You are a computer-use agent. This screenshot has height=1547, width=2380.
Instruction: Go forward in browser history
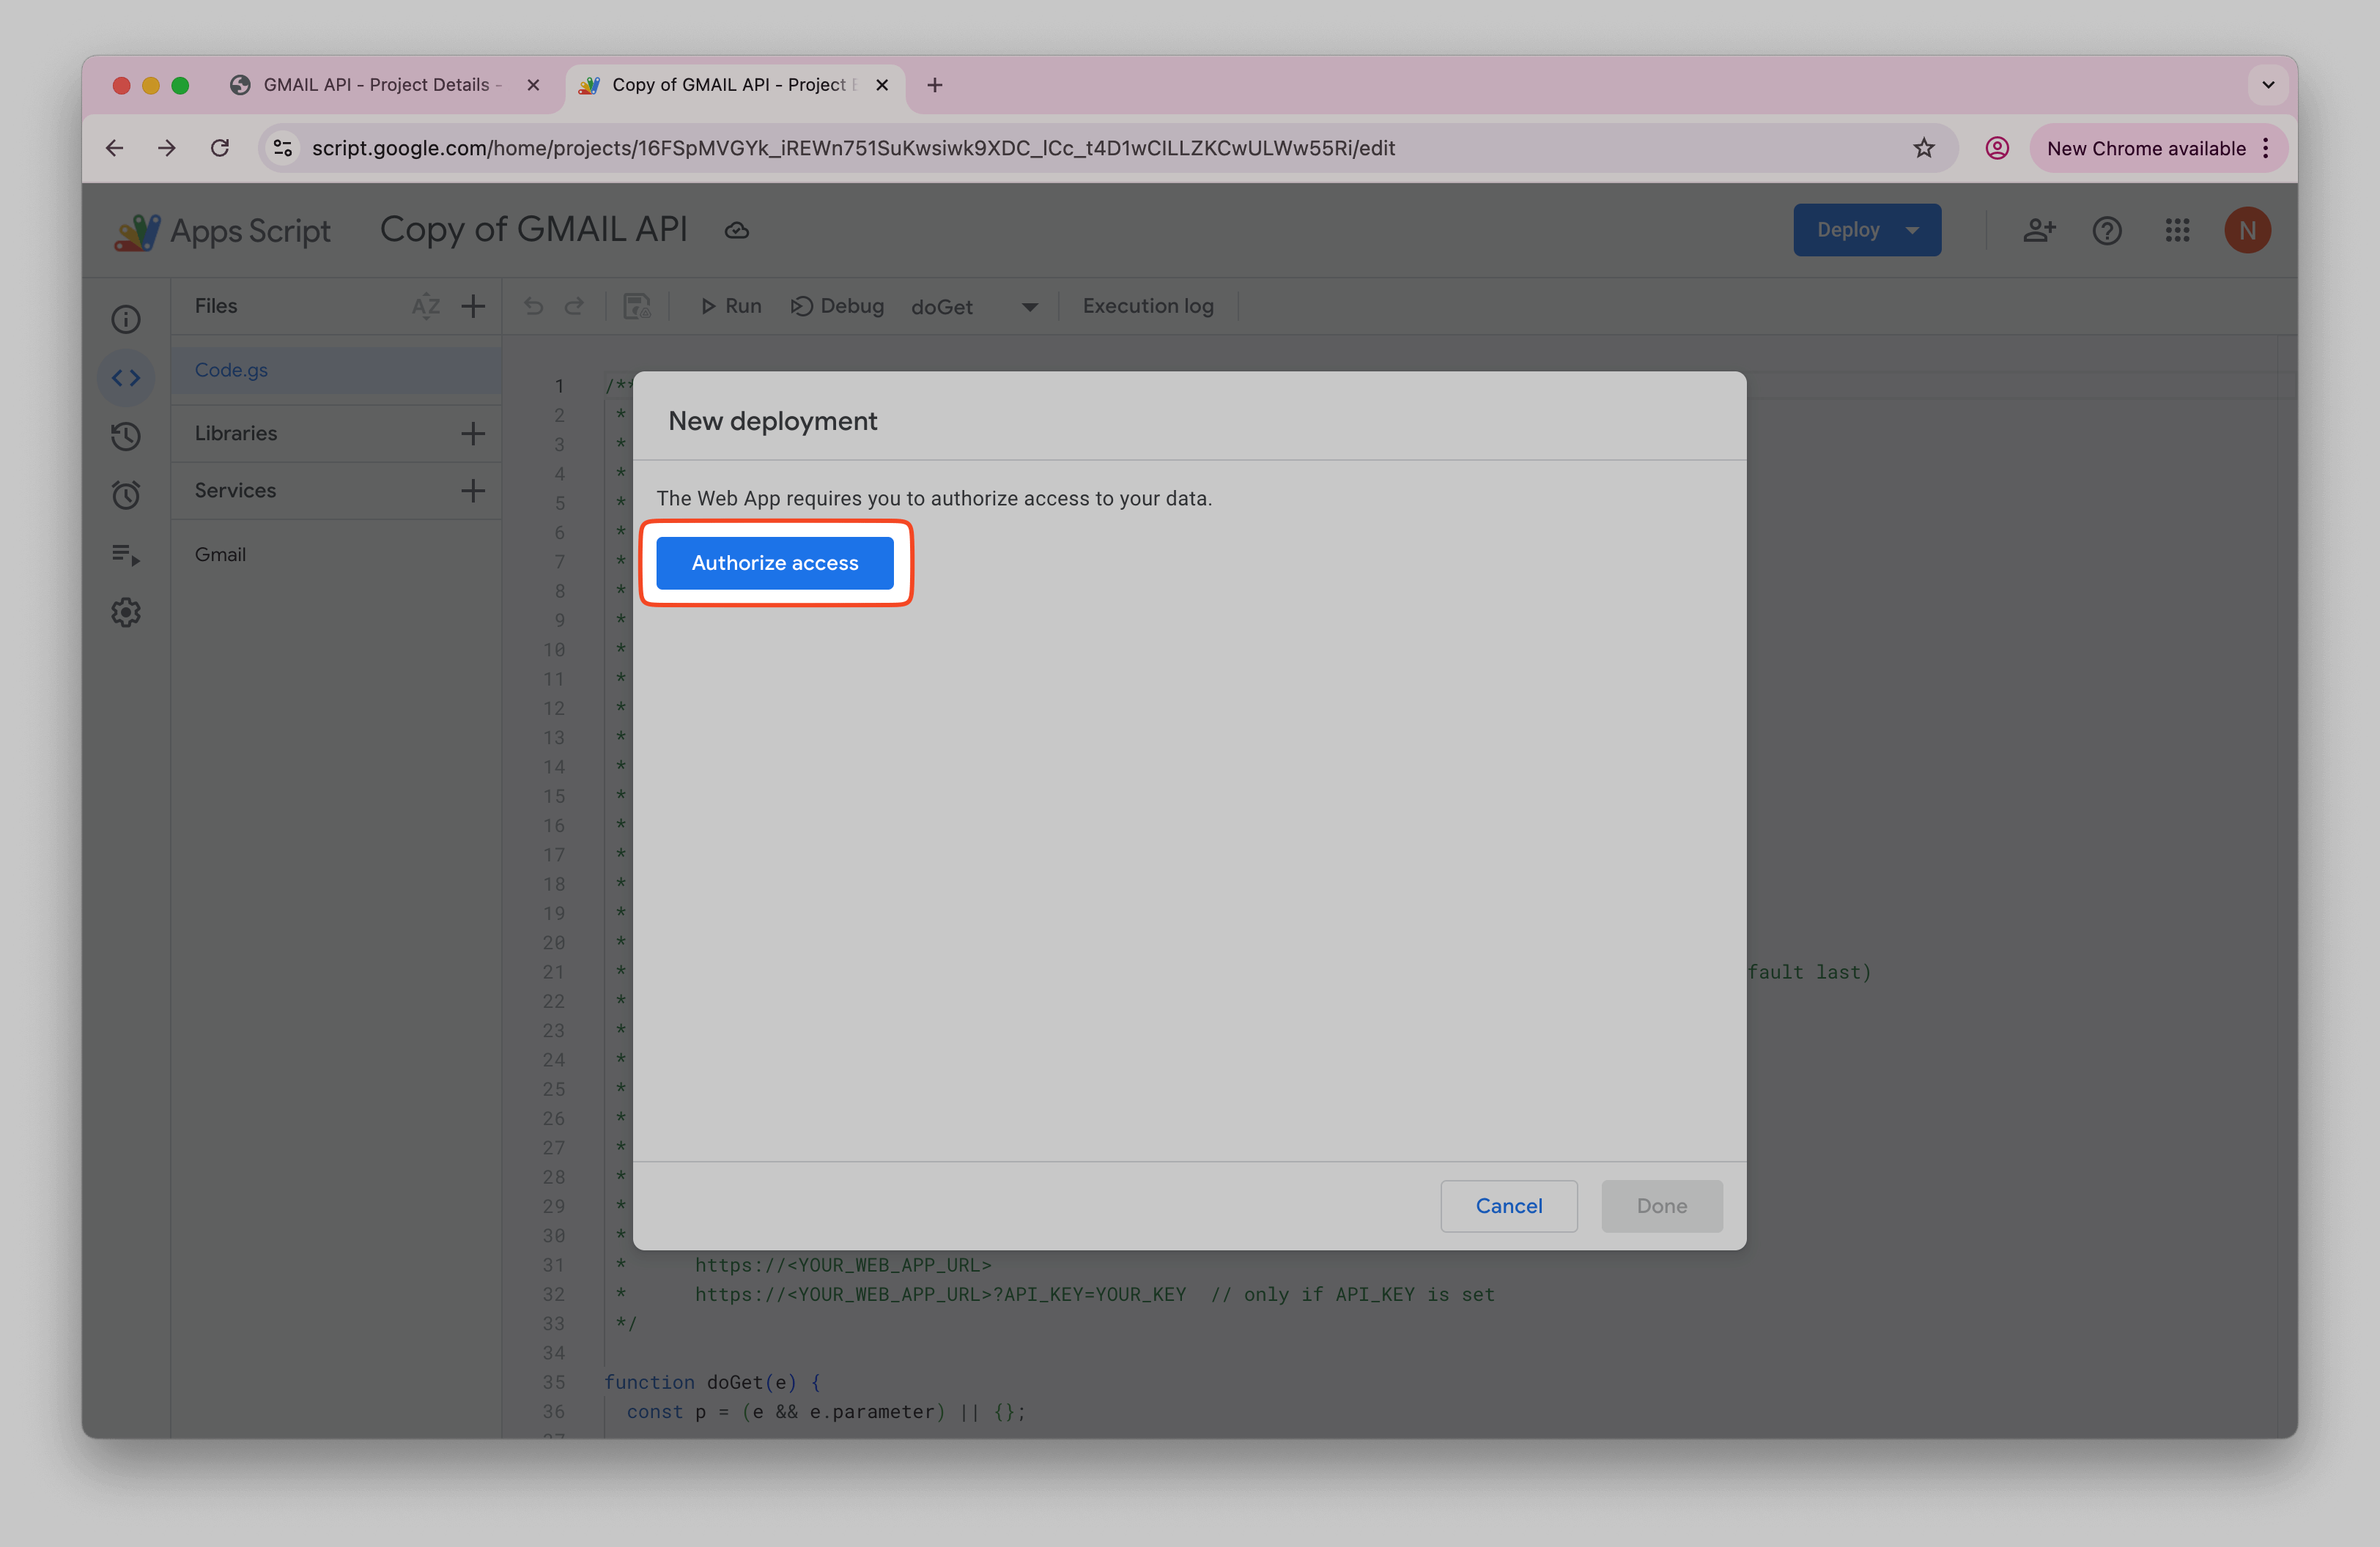(x=167, y=148)
